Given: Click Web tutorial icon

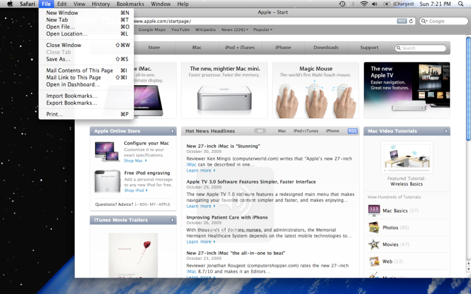Looking at the screenshot, I should point(374,262).
